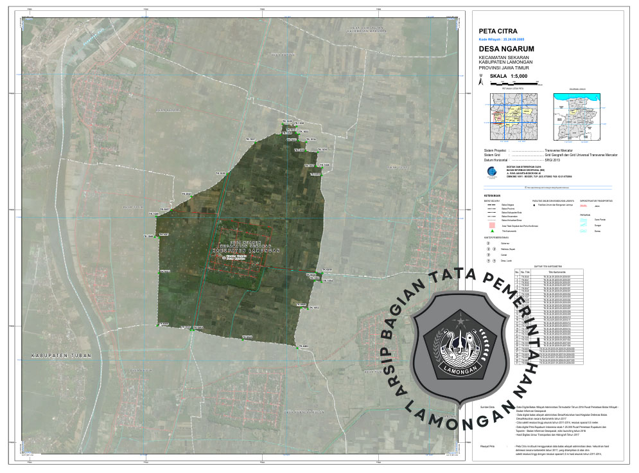Screen dimensions: 639x473
Task: Click the green Titik Kartometrik triangle in legend
Action: [491, 229]
